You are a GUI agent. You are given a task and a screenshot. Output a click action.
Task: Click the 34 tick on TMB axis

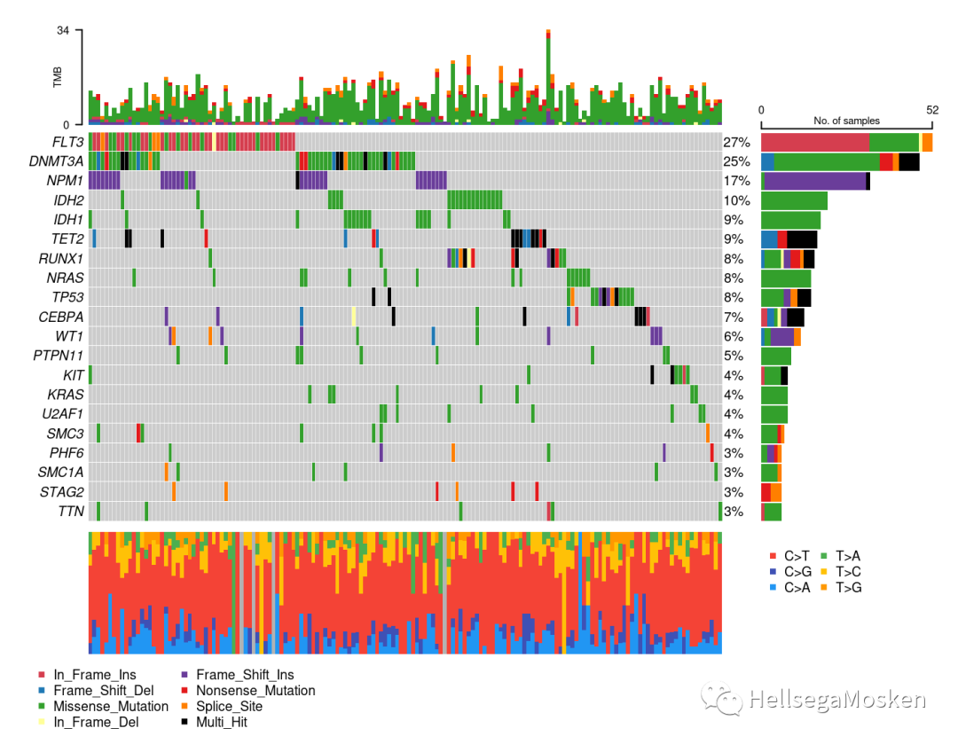pyautogui.click(x=63, y=30)
